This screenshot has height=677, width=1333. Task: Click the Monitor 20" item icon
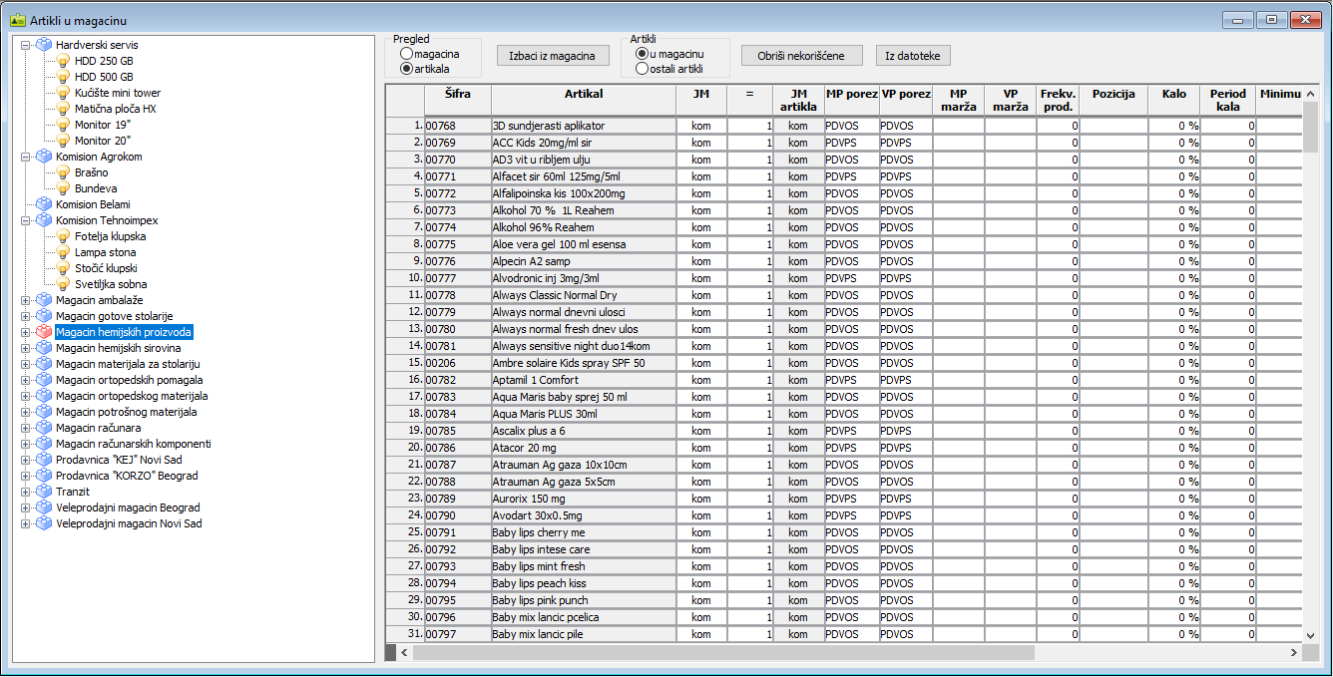[x=63, y=141]
